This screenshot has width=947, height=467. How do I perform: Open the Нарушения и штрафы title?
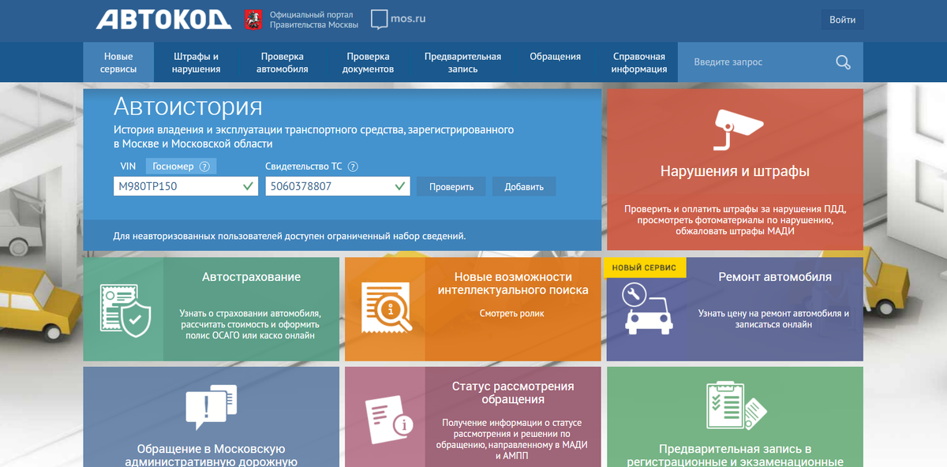click(x=735, y=171)
